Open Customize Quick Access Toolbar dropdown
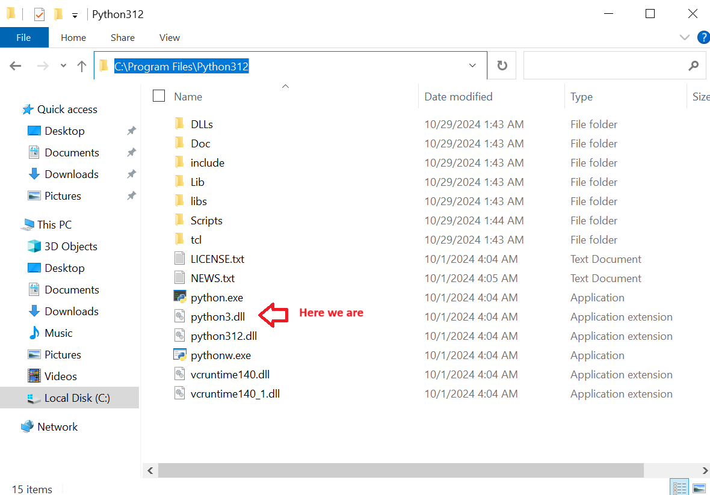The image size is (710, 495). [x=75, y=16]
